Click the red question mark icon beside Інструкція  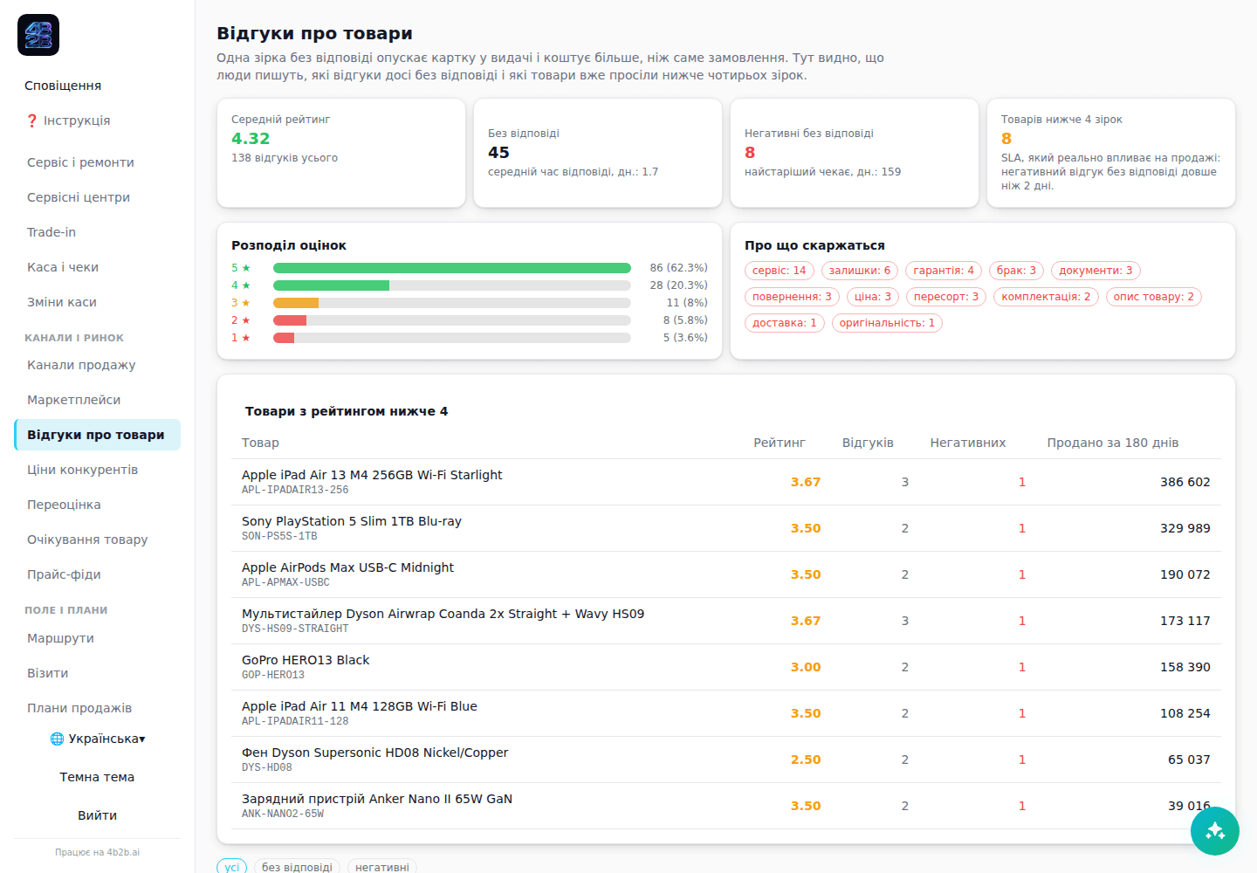[32, 120]
